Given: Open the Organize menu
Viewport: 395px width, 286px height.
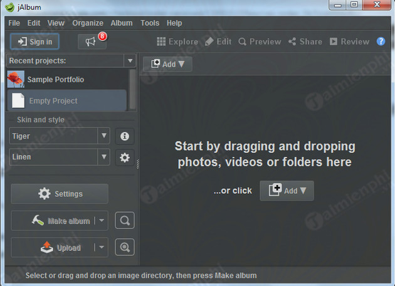Looking at the screenshot, I should click(x=88, y=23).
